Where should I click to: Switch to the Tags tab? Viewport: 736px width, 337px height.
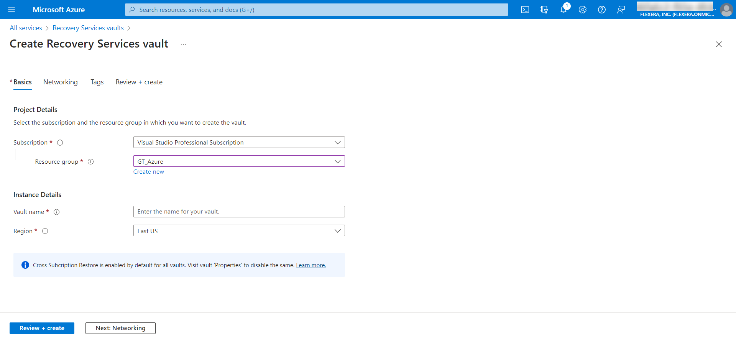click(97, 82)
